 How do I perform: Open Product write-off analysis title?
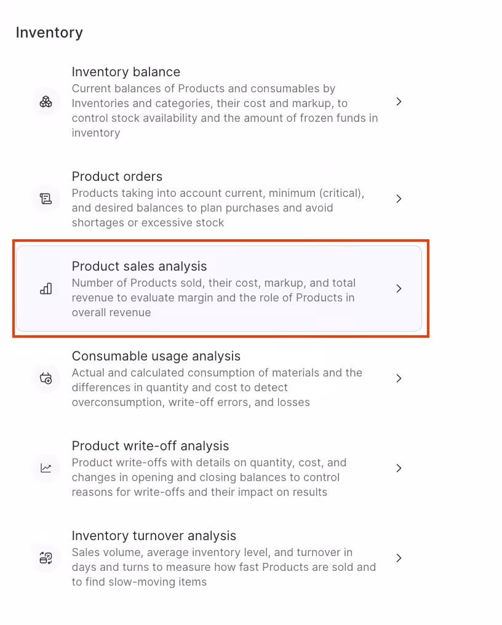pos(150,446)
